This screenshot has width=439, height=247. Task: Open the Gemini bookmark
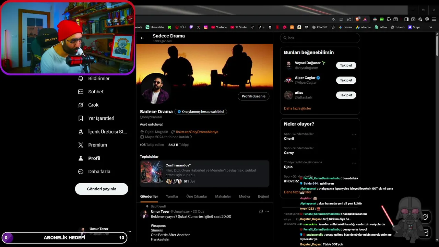click(x=345, y=27)
